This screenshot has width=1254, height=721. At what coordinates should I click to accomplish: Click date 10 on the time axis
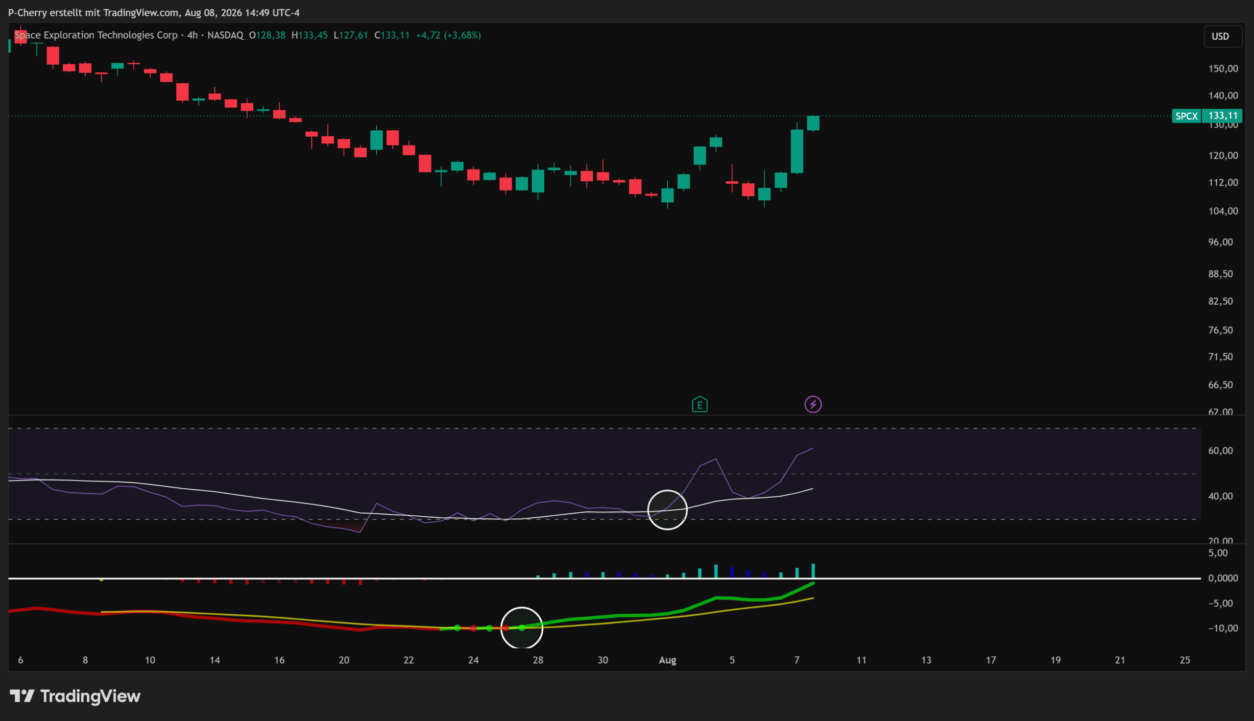pyautogui.click(x=149, y=660)
